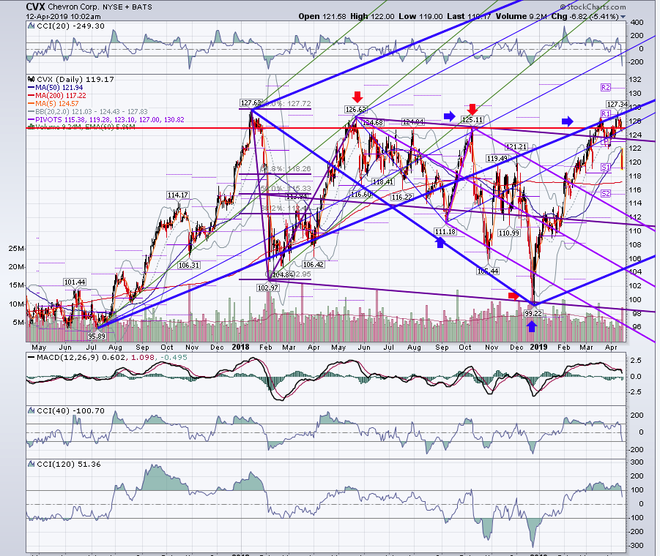The image size is (660, 556).
Task: Click the 121.21 price label
Action: pyautogui.click(x=516, y=146)
